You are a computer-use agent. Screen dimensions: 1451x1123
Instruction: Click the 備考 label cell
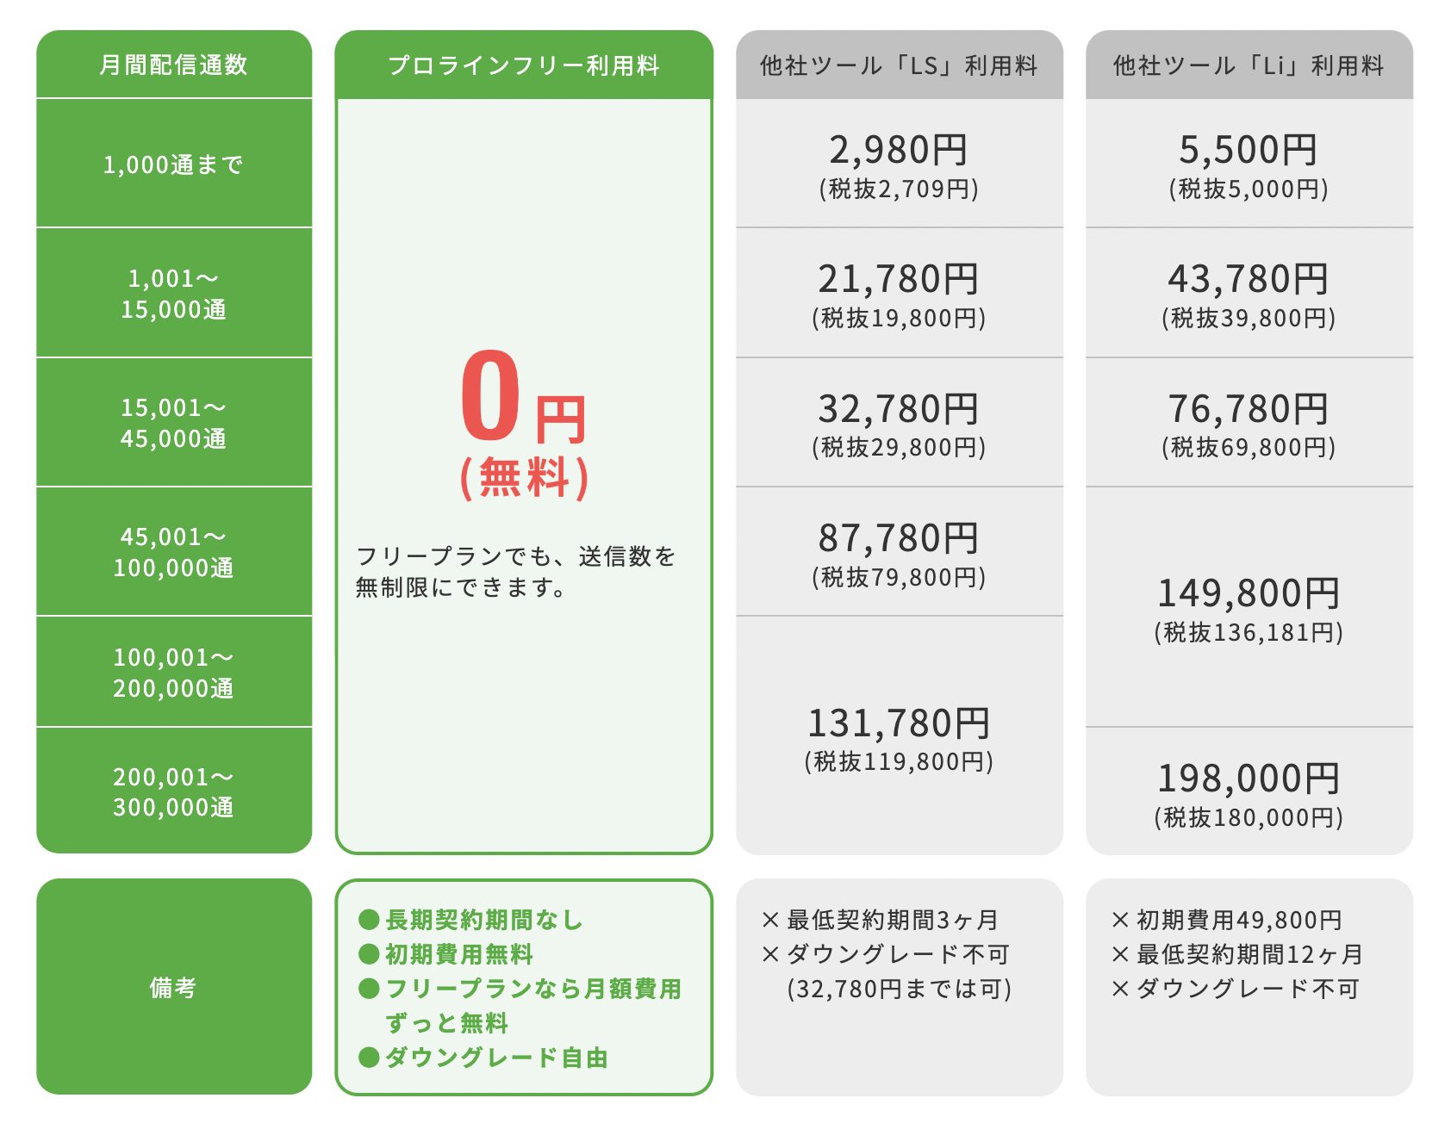[x=174, y=987]
